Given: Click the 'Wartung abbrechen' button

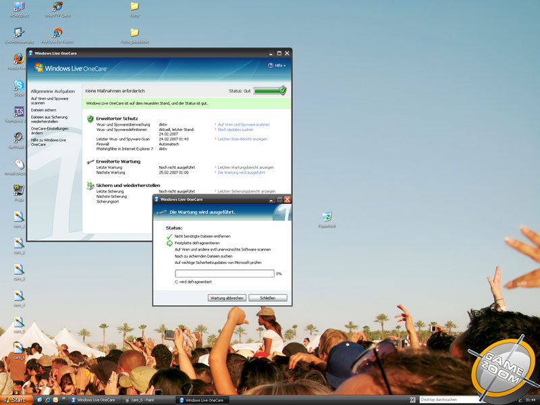Looking at the screenshot, I should [x=227, y=298].
